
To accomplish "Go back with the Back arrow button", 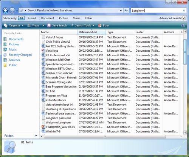I will 5,11.
